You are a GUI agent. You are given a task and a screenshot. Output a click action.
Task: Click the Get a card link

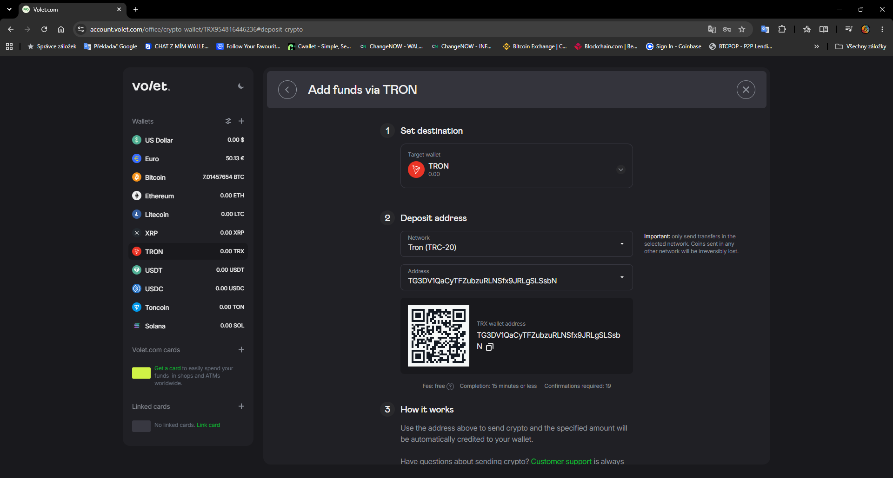pos(167,368)
